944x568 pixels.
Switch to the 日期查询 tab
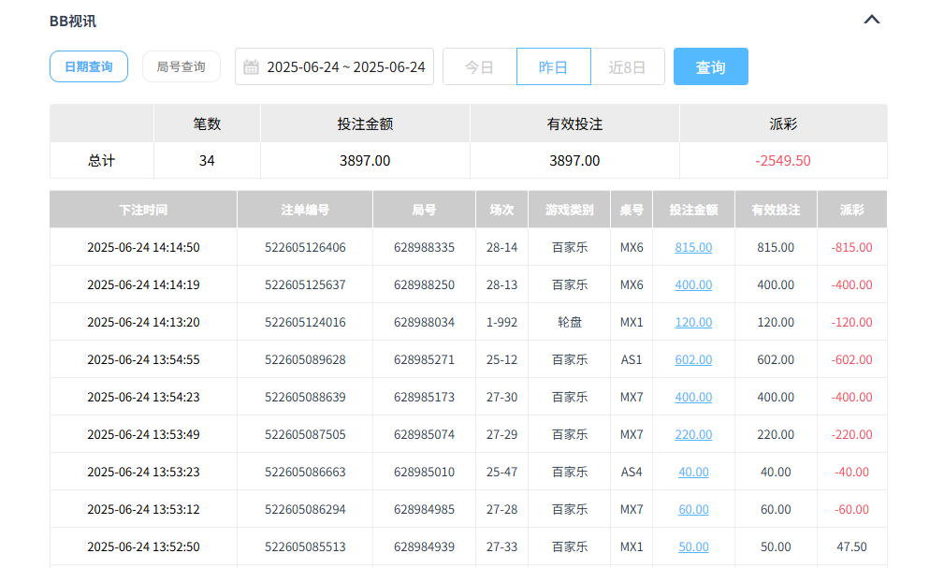click(88, 66)
